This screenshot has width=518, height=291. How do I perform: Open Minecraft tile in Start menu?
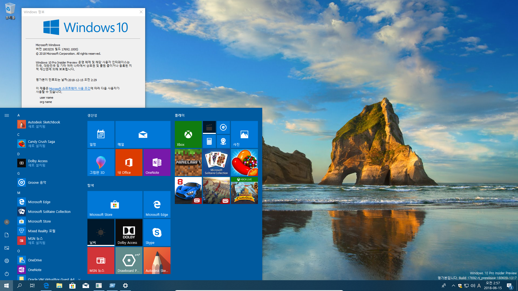point(188,162)
